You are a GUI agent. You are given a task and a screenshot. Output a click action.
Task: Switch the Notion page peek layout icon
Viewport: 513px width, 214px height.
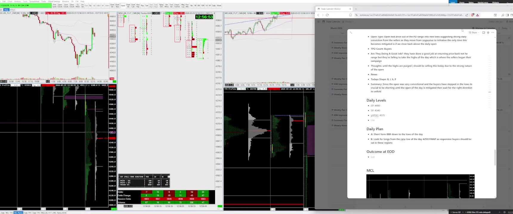(483, 33)
